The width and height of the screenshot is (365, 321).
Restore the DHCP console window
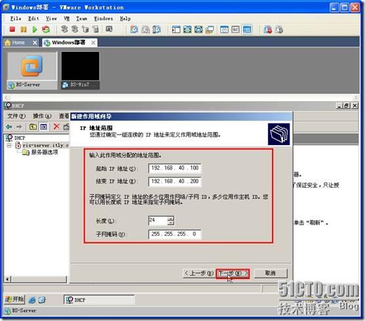[347, 106]
